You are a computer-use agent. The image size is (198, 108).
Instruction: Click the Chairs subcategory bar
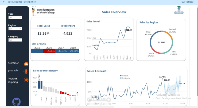click(x=41, y=85)
